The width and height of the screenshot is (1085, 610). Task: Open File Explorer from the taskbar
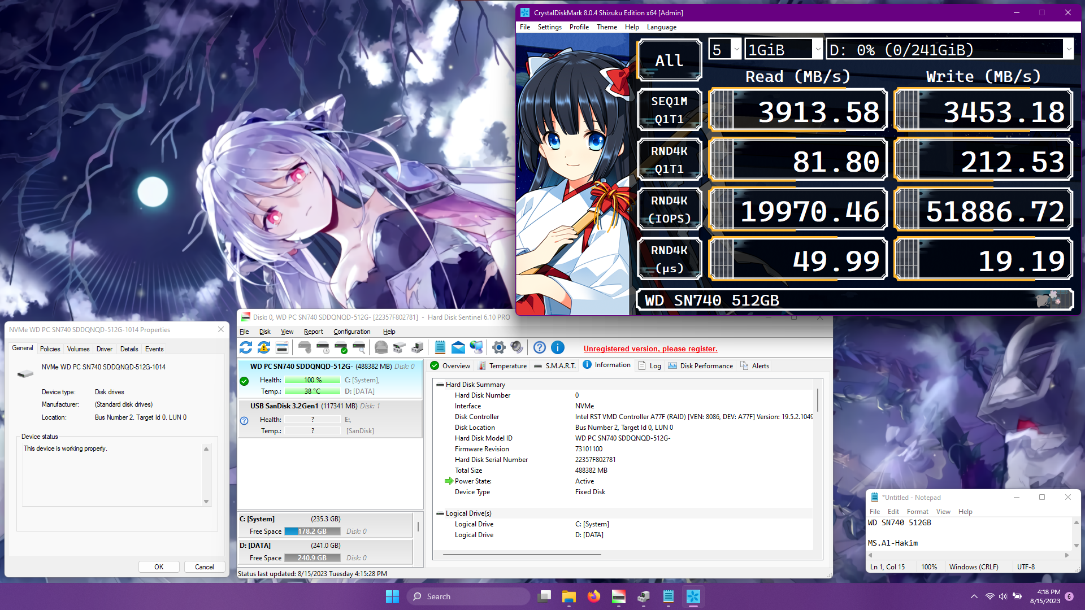(569, 596)
